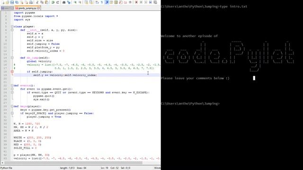
Task: Click the Close All toolbar icon
Action: [x=27, y=2]
